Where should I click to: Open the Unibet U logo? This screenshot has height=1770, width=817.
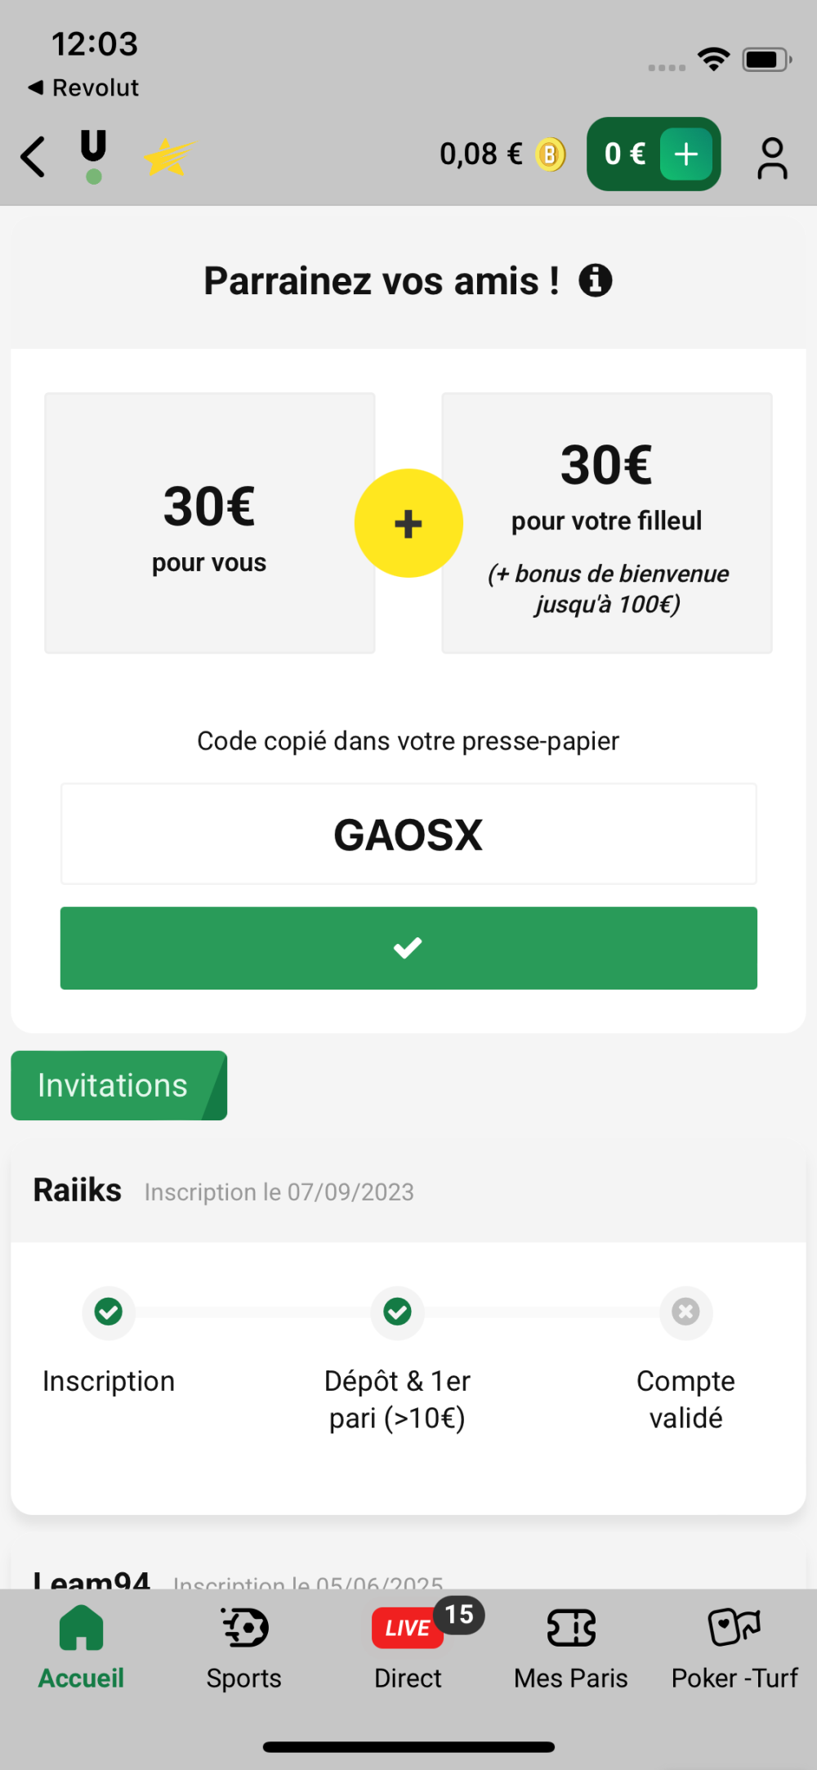(x=94, y=156)
